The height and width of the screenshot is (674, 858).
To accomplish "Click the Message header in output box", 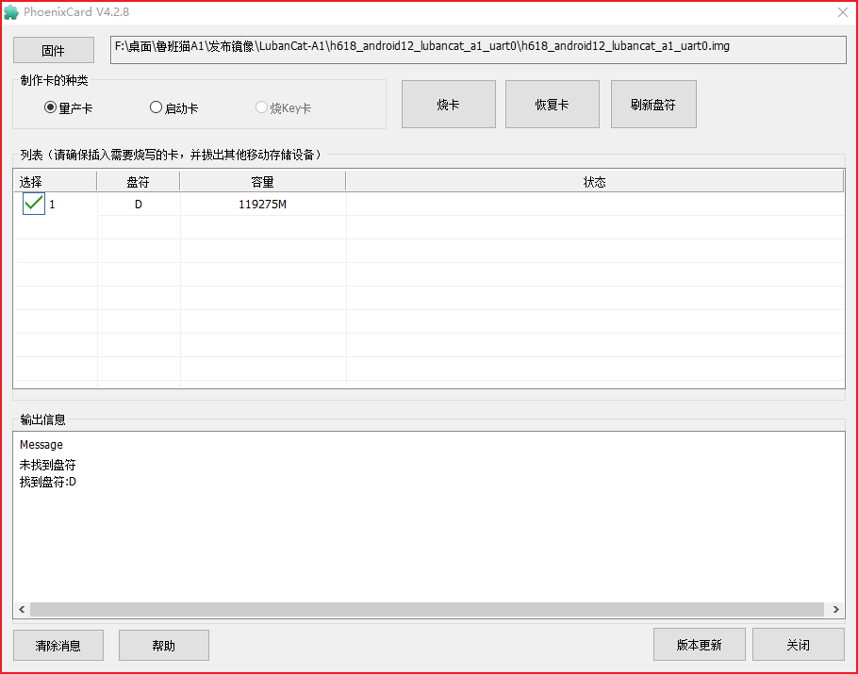I will pos(41,445).
